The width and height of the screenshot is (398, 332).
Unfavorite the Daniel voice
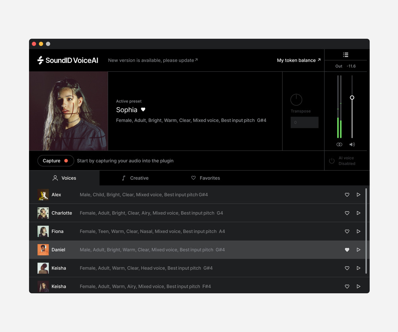pyautogui.click(x=347, y=249)
